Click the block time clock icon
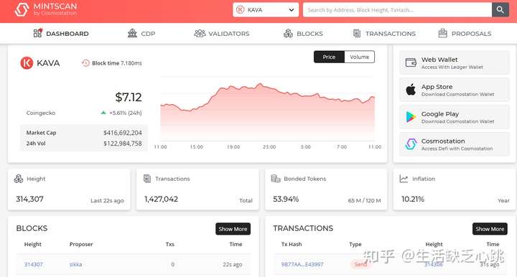 pos(85,63)
